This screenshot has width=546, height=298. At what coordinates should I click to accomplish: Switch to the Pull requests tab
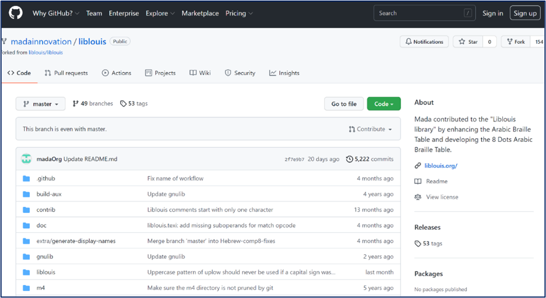tap(66, 73)
